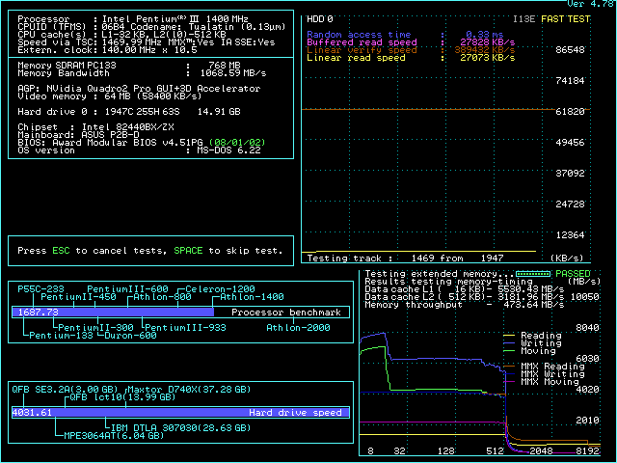Screen dimensions: 617x463
Task: Click the green 'PASSED' memory test result
Action: [573, 274]
